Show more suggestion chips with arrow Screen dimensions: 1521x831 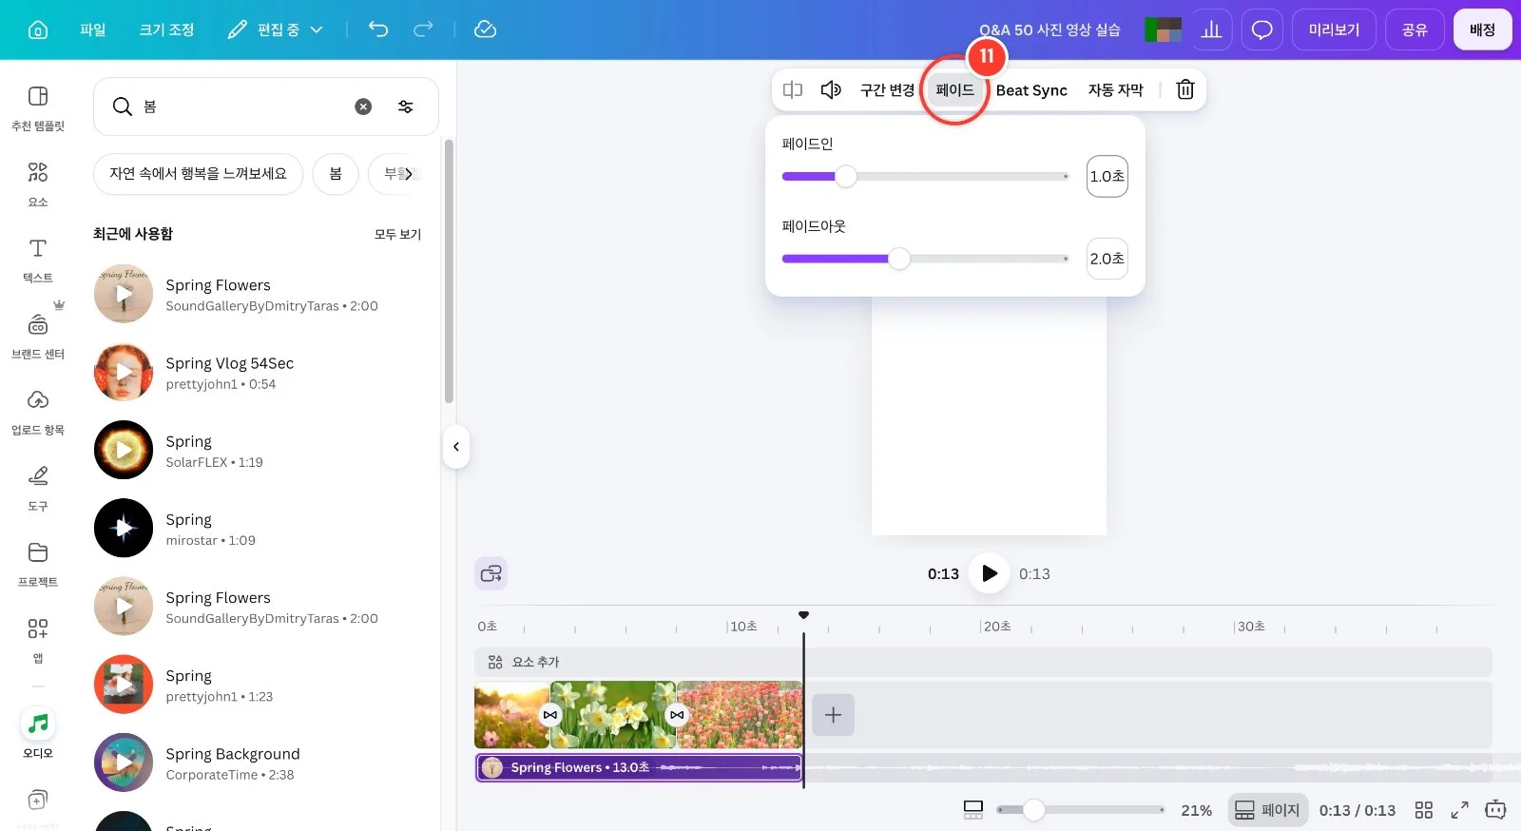409,174
